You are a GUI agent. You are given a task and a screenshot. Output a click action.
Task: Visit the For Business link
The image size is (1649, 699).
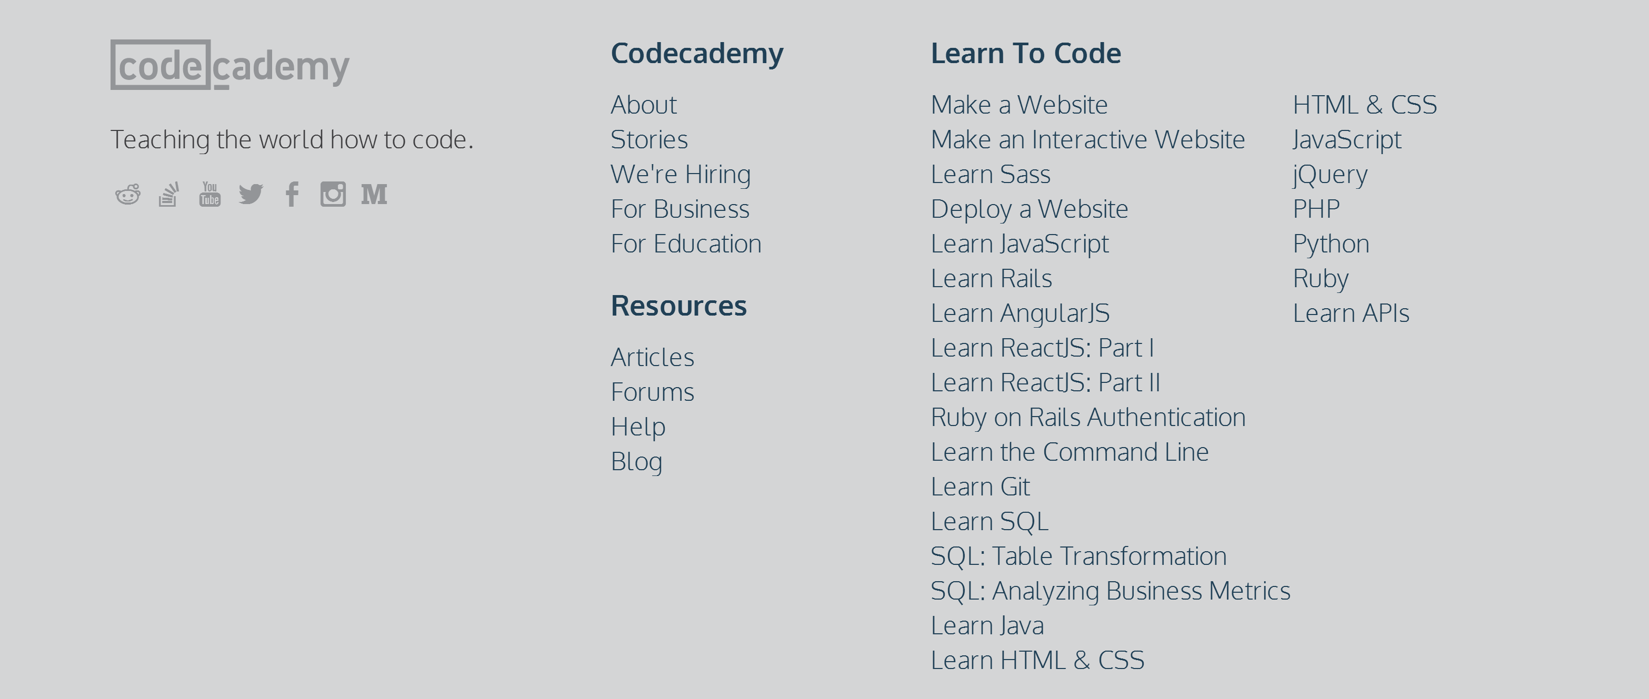coord(680,209)
